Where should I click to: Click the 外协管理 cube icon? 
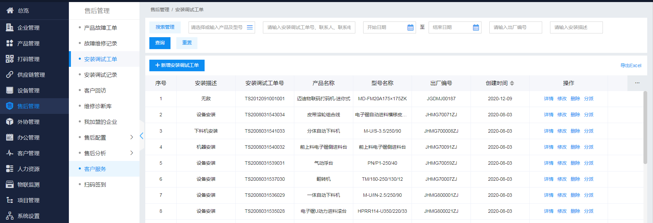click(10, 122)
